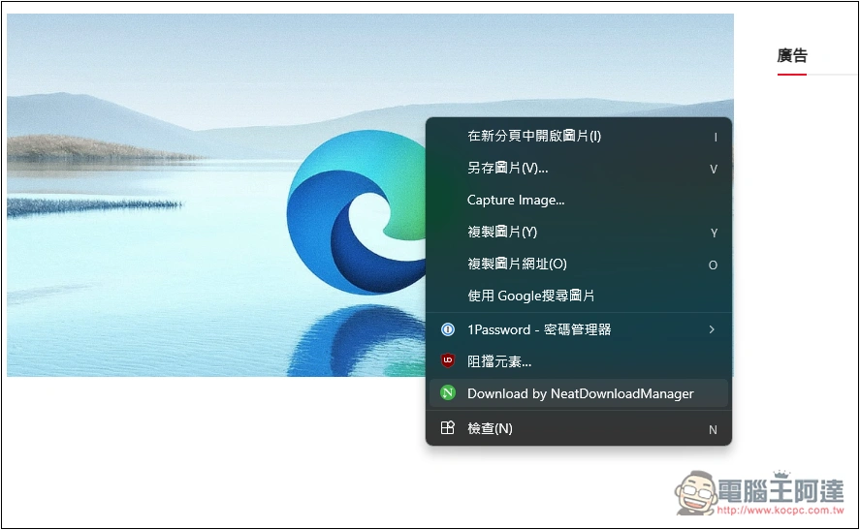Select 複製圖片網址(O) copy image address
Viewport: 860px width, 530px height.
(x=579, y=264)
